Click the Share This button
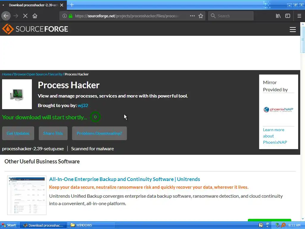 pos(53,133)
